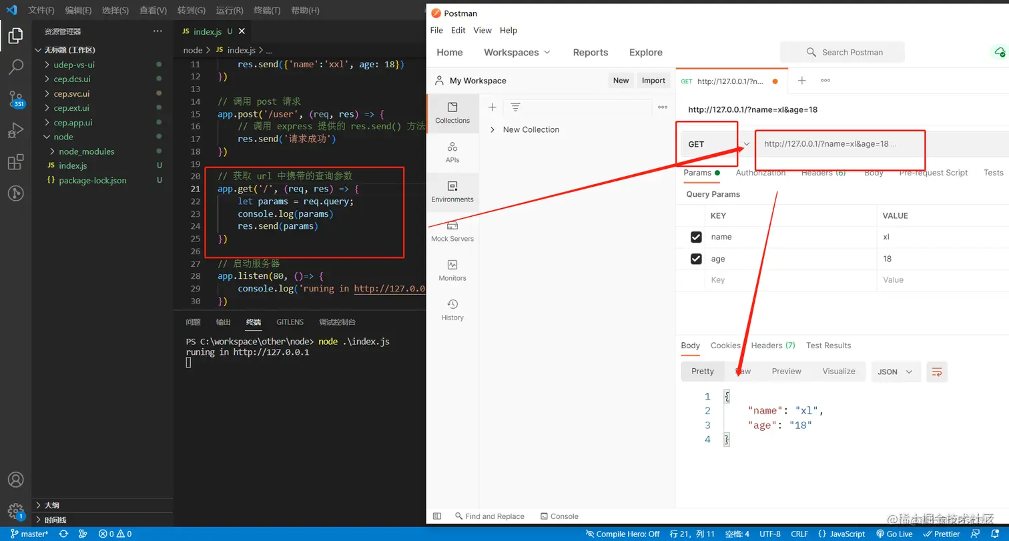Click Go Live in status bar
1009x541 pixels.
tap(894, 534)
